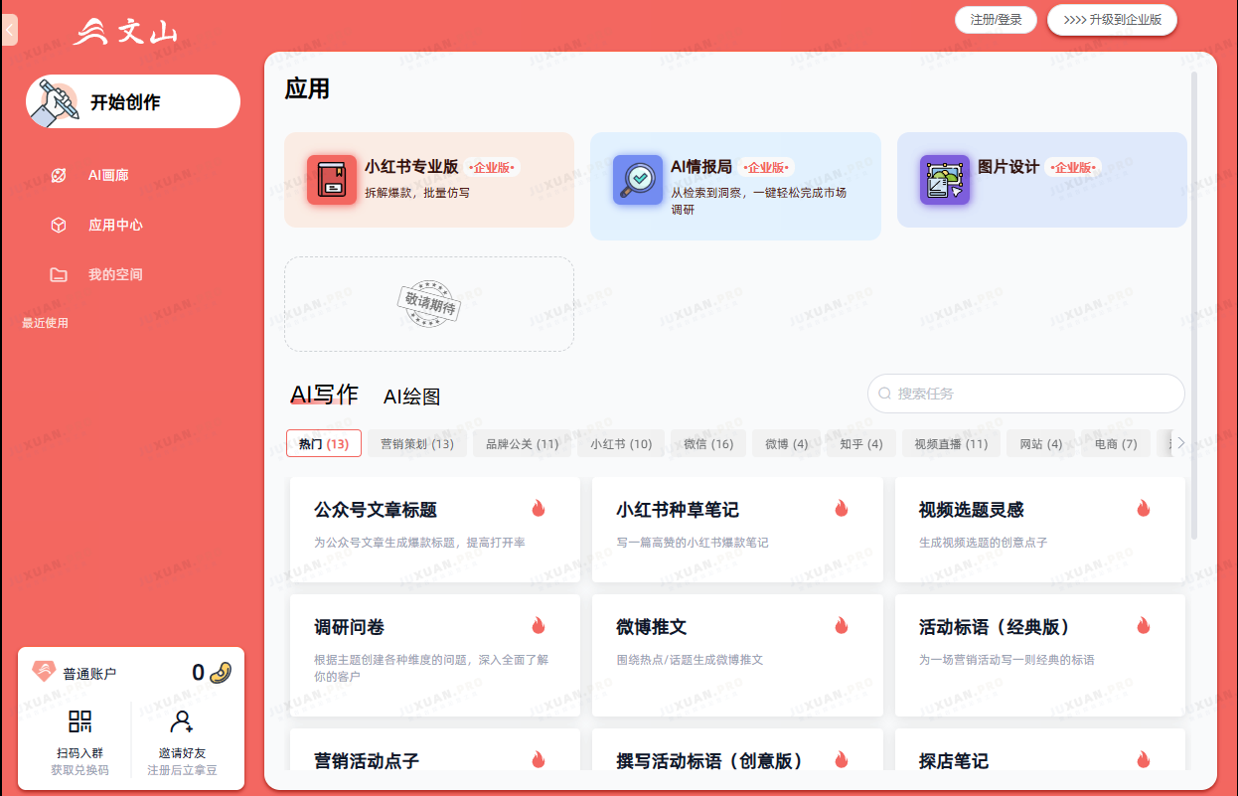1238x796 pixels.
Task: Open the 探店笔记 task
Action: [1040, 749]
